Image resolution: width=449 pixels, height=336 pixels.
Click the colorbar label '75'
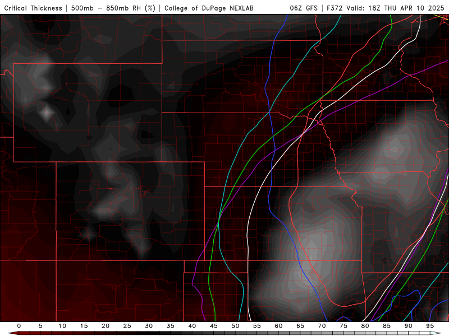click(x=343, y=326)
